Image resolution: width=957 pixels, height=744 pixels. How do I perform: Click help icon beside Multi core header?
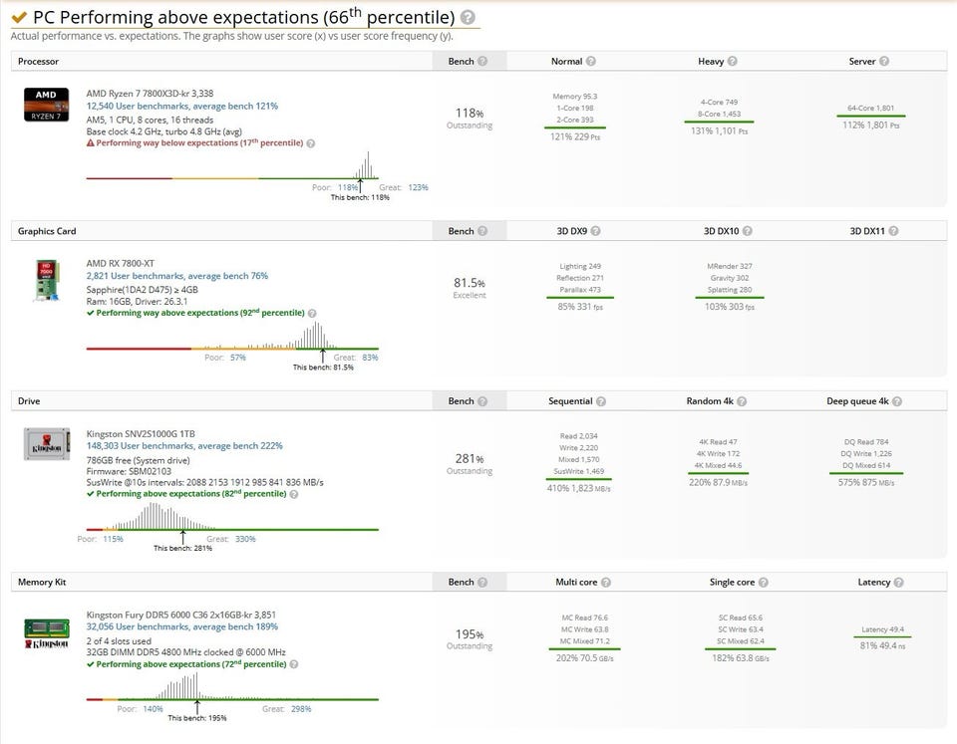[606, 582]
